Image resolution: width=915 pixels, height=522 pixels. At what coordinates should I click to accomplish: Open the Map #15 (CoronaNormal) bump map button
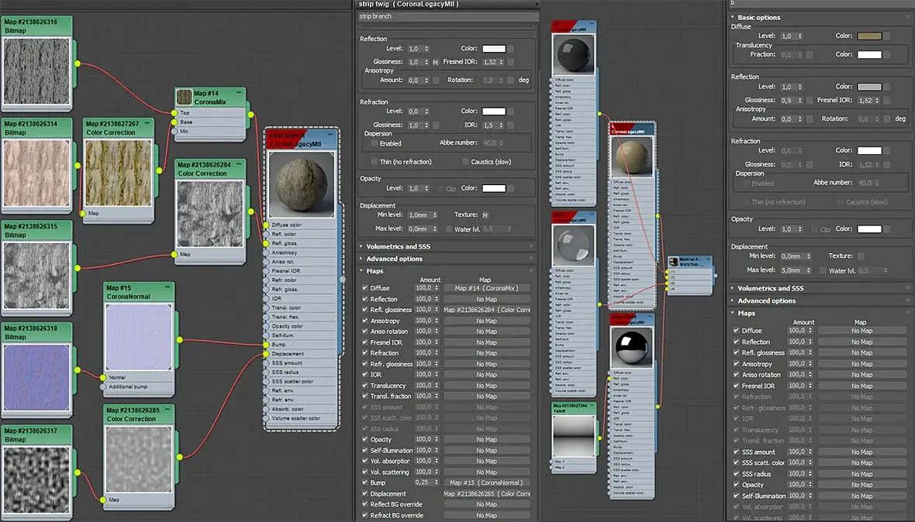pos(486,483)
